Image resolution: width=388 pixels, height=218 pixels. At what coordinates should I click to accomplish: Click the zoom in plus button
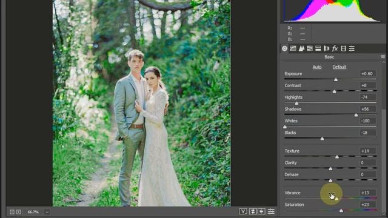pos(19,212)
